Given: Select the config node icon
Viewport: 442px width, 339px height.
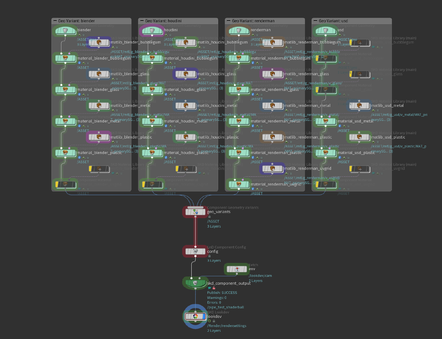Looking at the screenshot, I should coord(195,252).
